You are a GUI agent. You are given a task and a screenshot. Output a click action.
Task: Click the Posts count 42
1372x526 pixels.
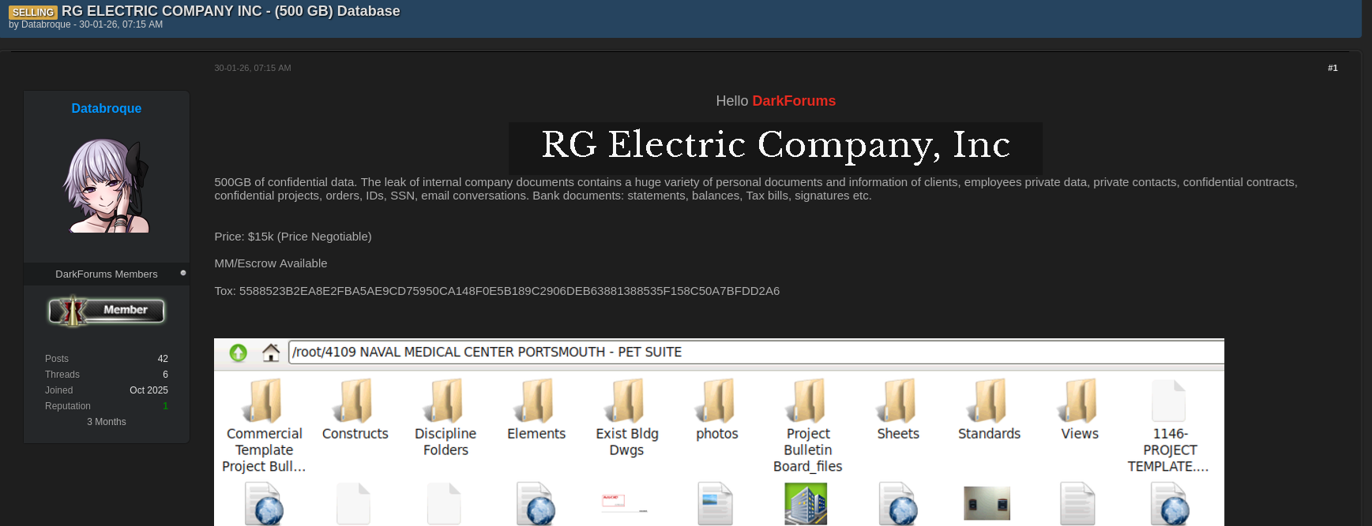163,359
